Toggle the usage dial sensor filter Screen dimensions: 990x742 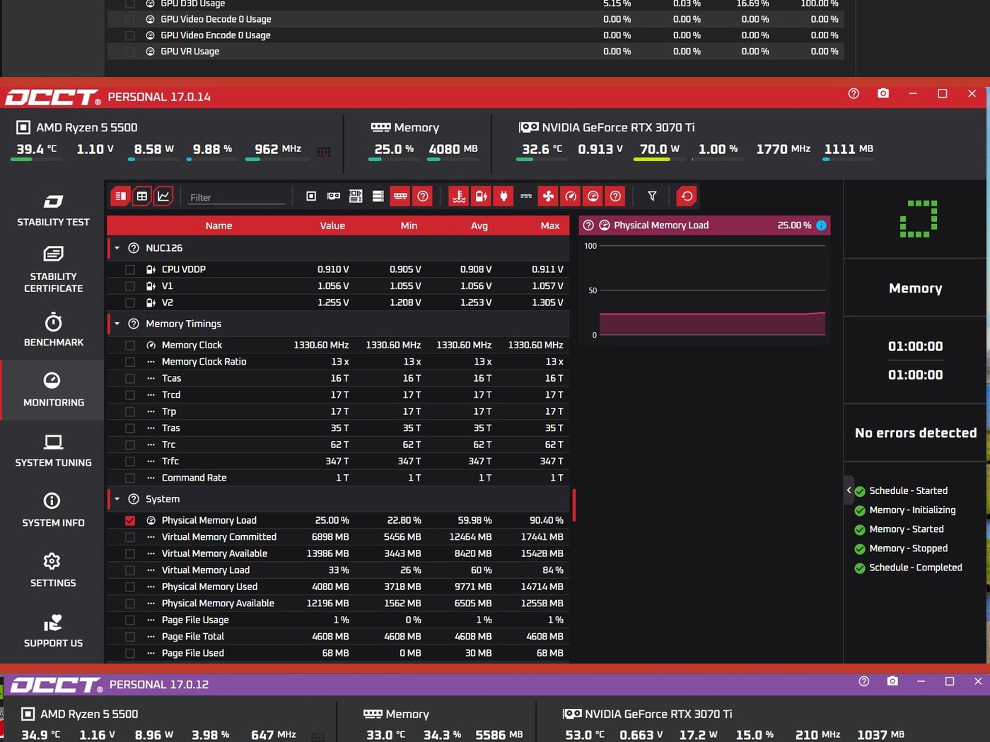click(x=593, y=196)
